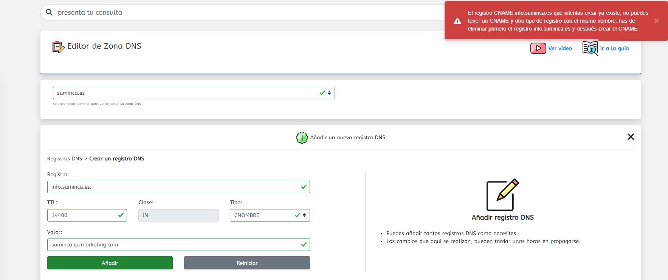This screenshot has height=280, width=668.
Task: Go to 'Registros DNS' breadcrumb
Action: (x=65, y=158)
